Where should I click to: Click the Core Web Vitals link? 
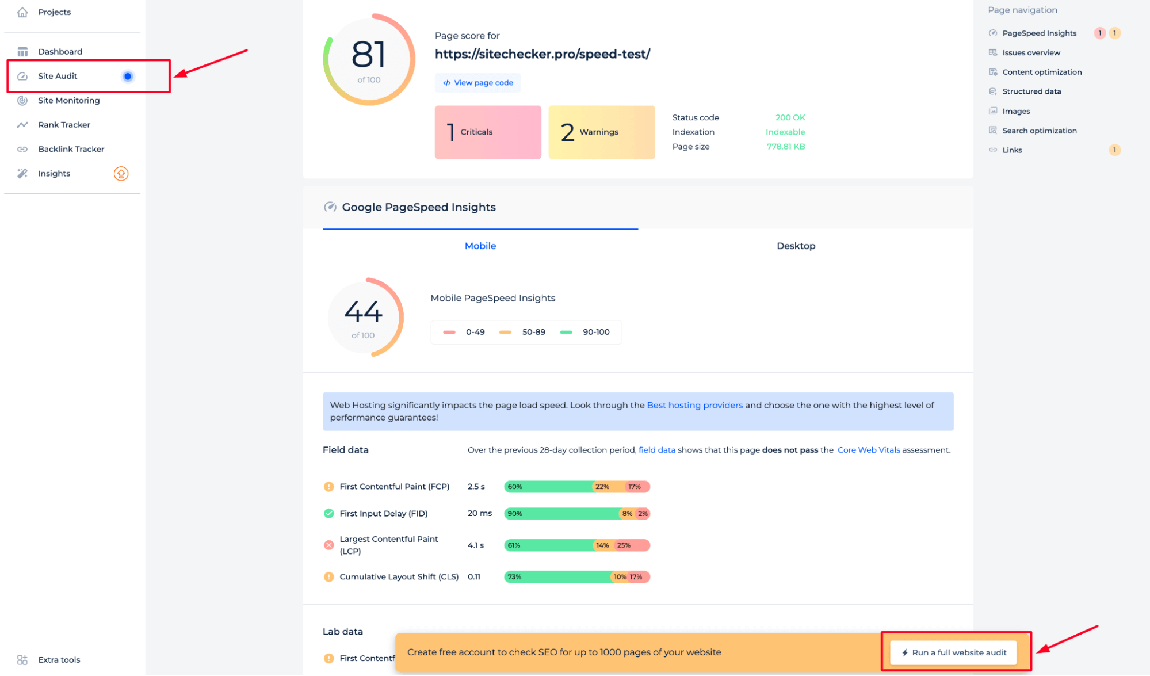pos(868,450)
